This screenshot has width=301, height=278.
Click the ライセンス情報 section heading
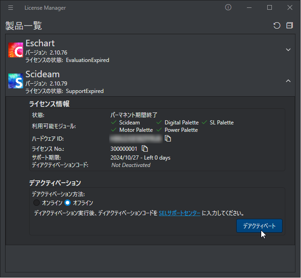click(49, 104)
